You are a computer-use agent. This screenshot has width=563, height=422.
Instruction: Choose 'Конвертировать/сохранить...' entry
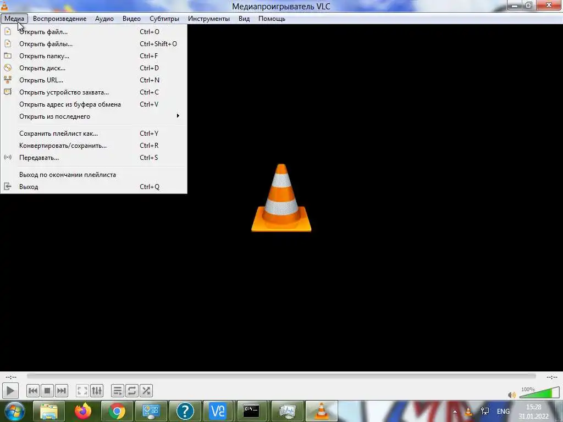coord(93,146)
